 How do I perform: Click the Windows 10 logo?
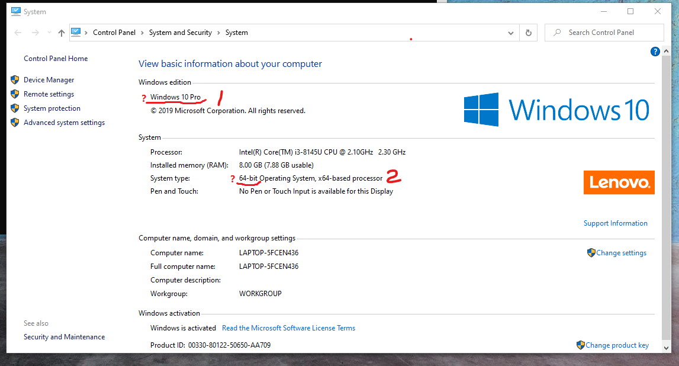click(556, 110)
